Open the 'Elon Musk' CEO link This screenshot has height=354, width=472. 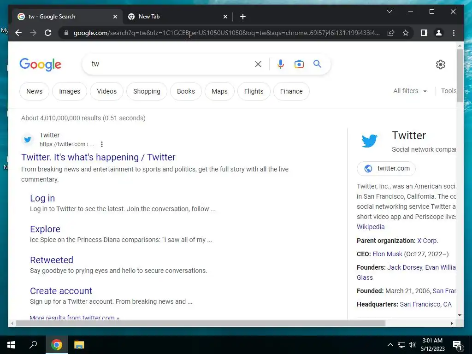(x=387, y=254)
